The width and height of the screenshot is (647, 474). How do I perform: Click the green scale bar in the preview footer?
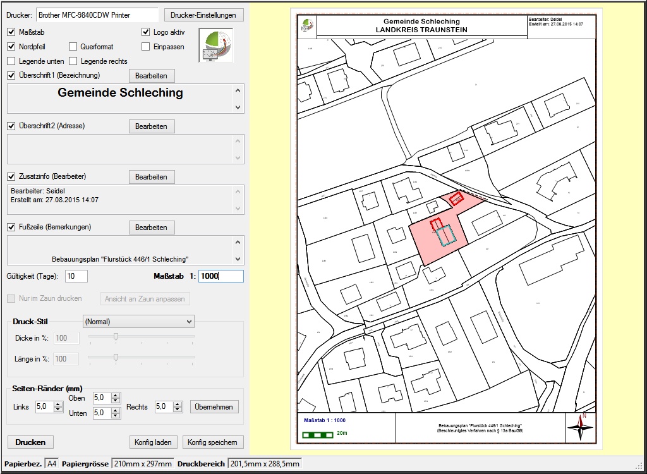[x=318, y=434]
